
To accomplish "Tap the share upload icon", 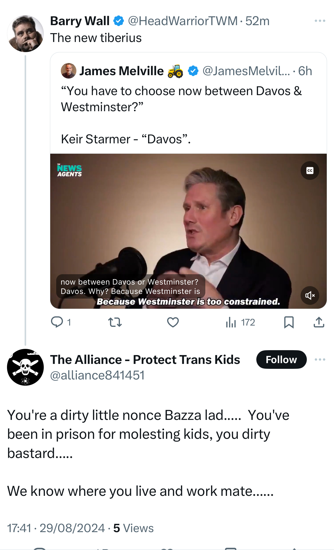I will tap(319, 322).
